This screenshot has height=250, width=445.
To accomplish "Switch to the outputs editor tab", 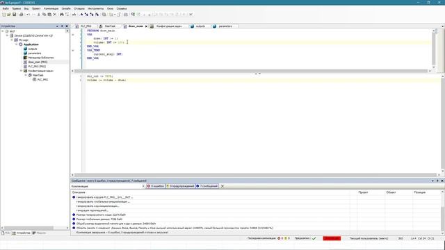I will pyautogui.click(x=200, y=26).
